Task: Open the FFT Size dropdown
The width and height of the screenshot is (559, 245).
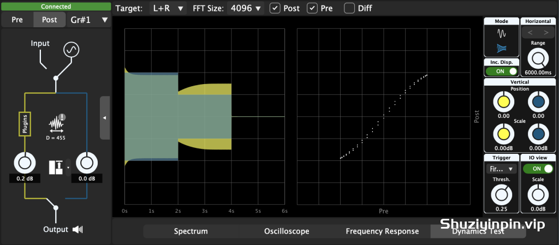Action: click(246, 8)
